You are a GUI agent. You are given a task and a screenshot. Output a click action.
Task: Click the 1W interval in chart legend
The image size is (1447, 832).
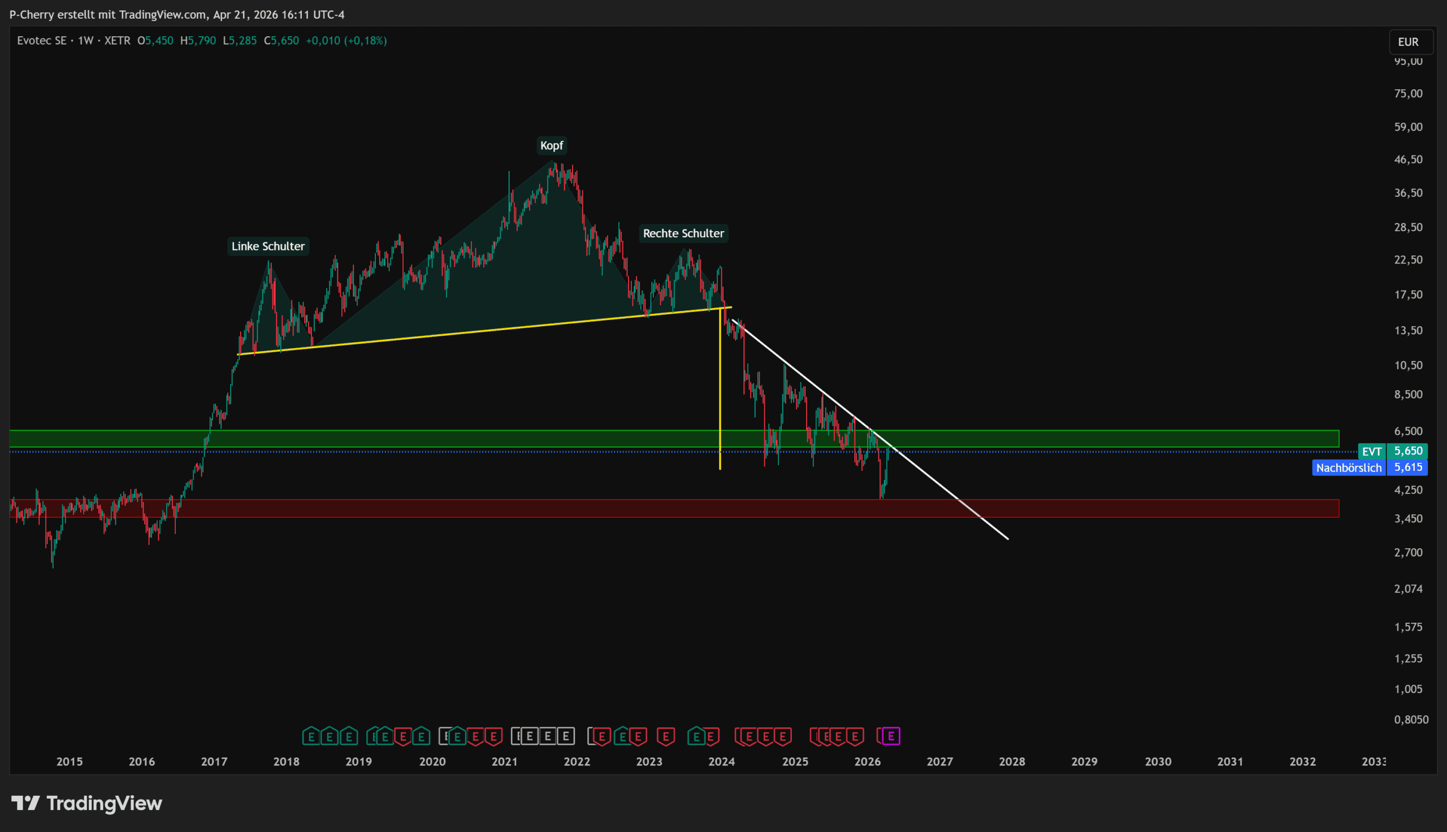click(x=86, y=41)
